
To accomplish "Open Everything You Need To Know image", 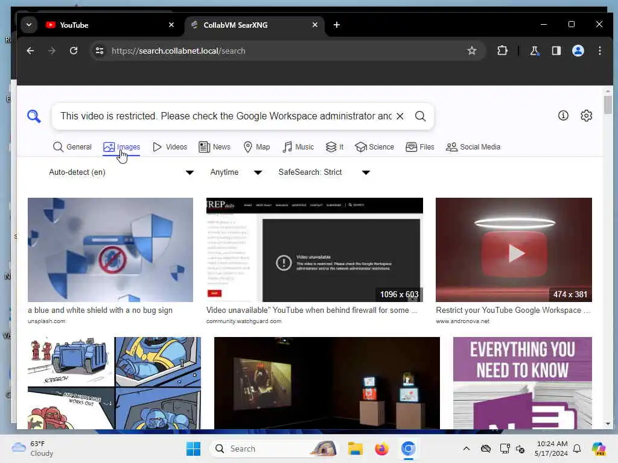I will pyautogui.click(x=522, y=383).
